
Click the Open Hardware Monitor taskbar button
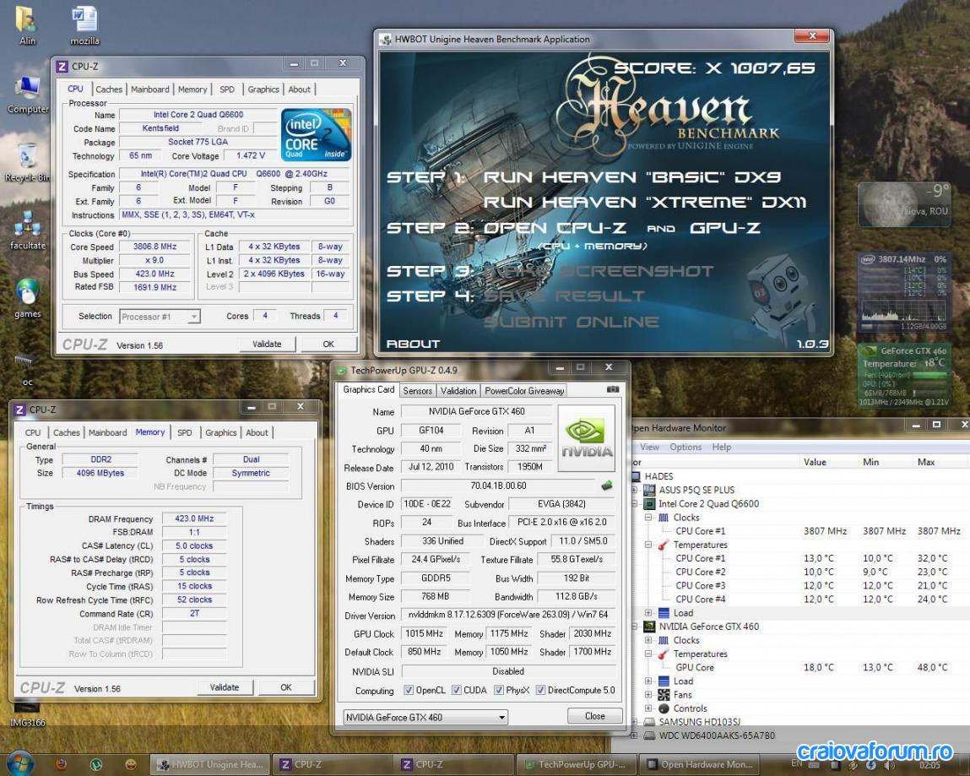(701, 765)
